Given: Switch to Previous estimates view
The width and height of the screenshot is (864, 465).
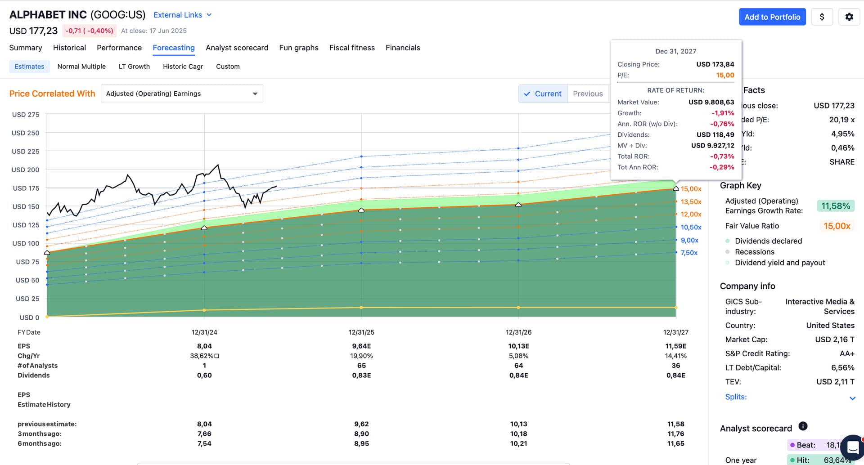Looking at the screenshot, I should pyautogui.click(x=588, y=94).
